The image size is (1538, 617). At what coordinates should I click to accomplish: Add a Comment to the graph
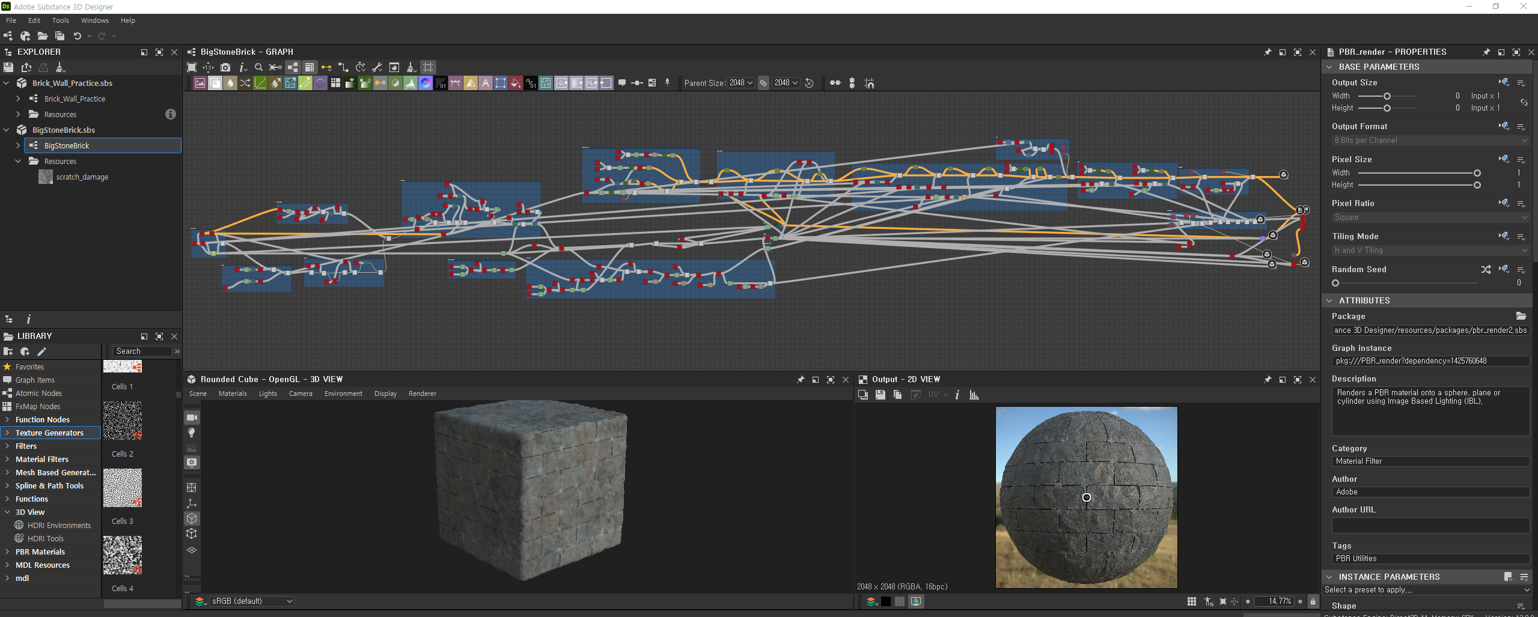point(622,83)
